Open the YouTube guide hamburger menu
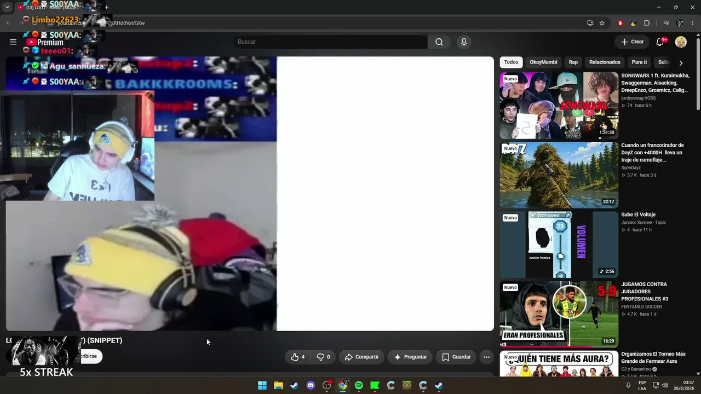This screenshot has height=394, width=701. pos(13,42)
